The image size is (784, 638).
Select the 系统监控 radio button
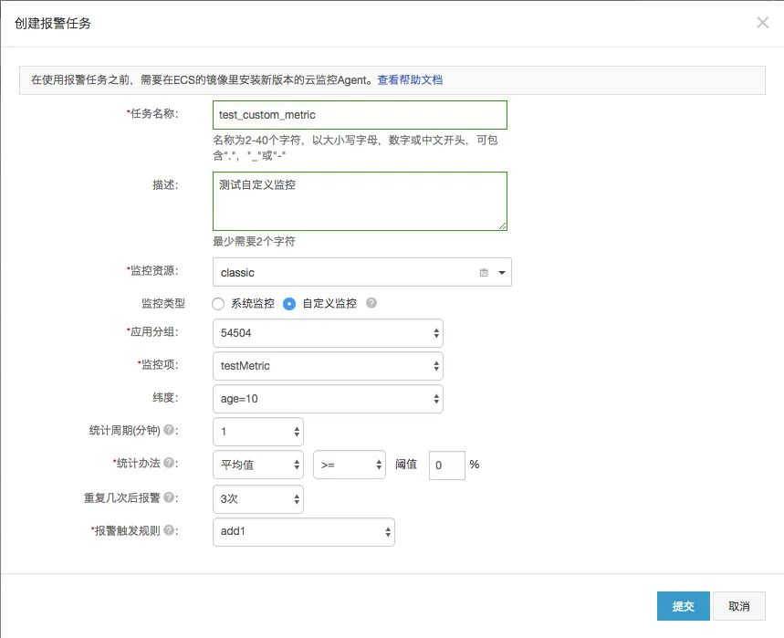tap(218, 304)
